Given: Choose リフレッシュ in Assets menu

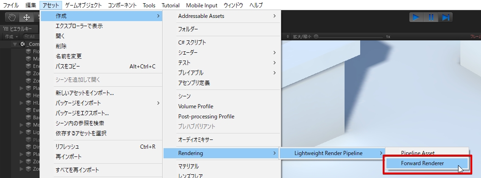Looking at the screenshot, I should tap(101, 147).
